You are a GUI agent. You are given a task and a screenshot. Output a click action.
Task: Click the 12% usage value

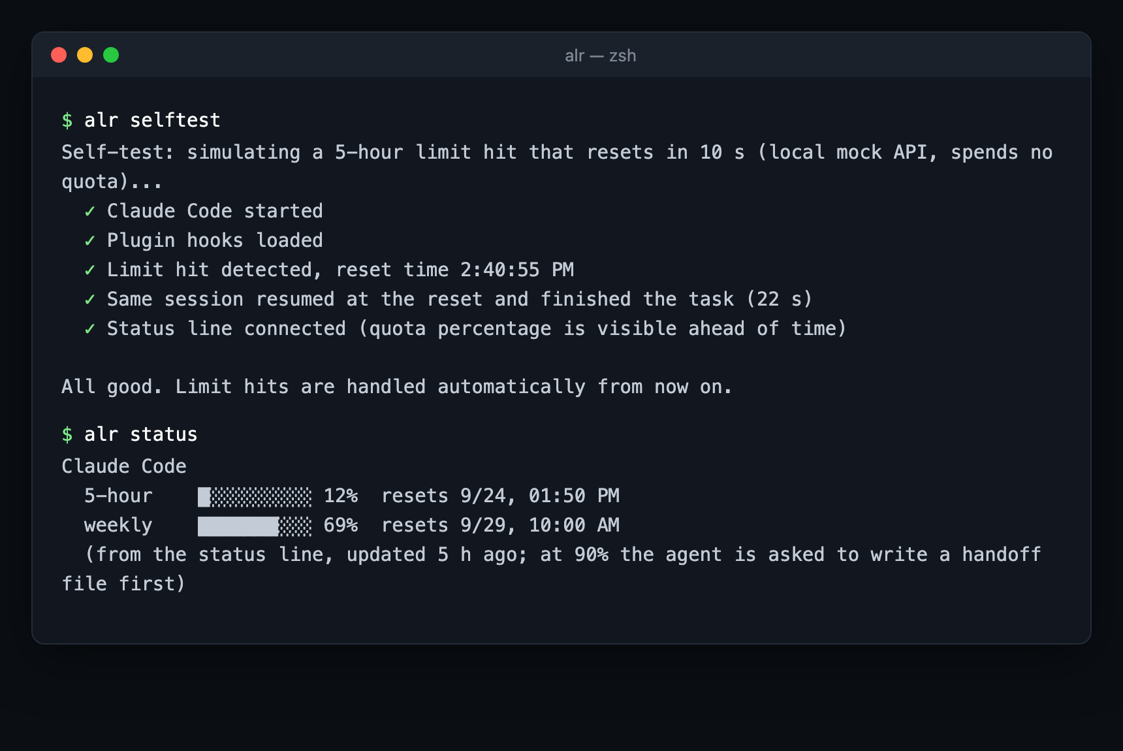[x=341, y=496]
